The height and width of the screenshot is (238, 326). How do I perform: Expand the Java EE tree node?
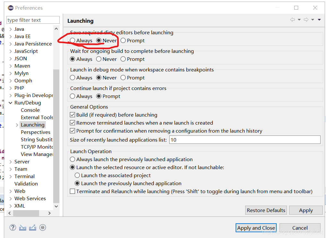tap(11, 37)
